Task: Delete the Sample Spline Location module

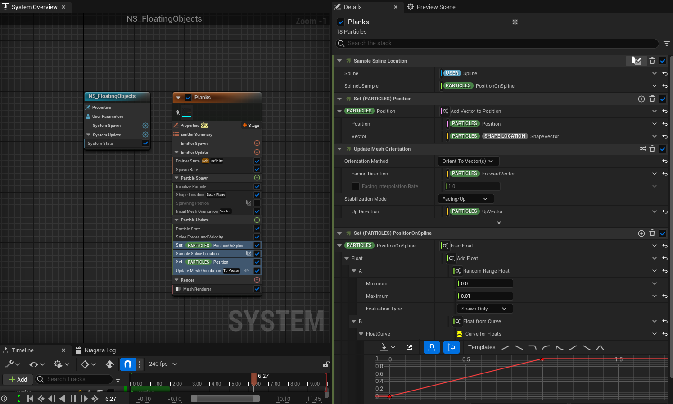Action: click(x=652, y=61)
